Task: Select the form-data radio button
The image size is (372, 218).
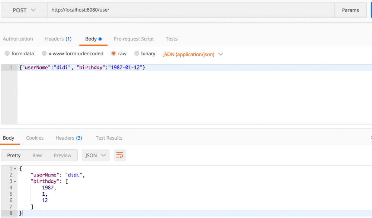Action: pos(7,53)
